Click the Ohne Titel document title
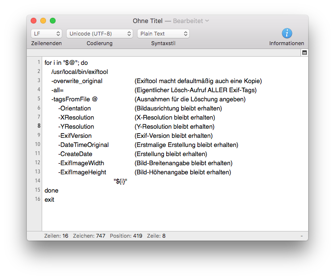This screenshot has width=335, height=279. point(148,21)
